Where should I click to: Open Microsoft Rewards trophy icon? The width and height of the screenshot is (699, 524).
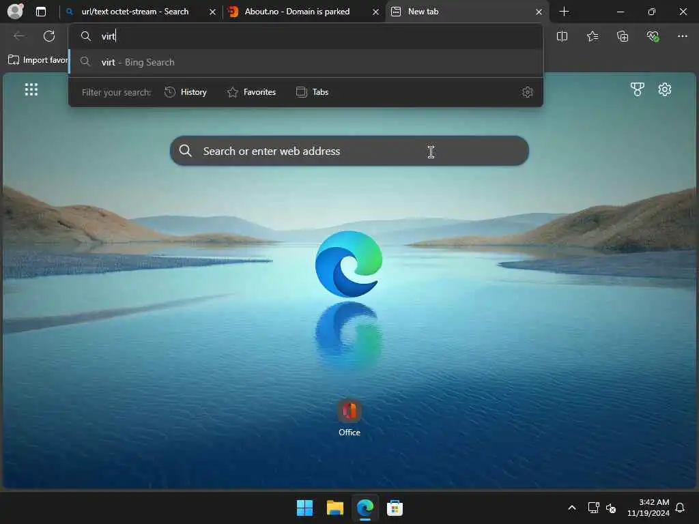point(638,89)
